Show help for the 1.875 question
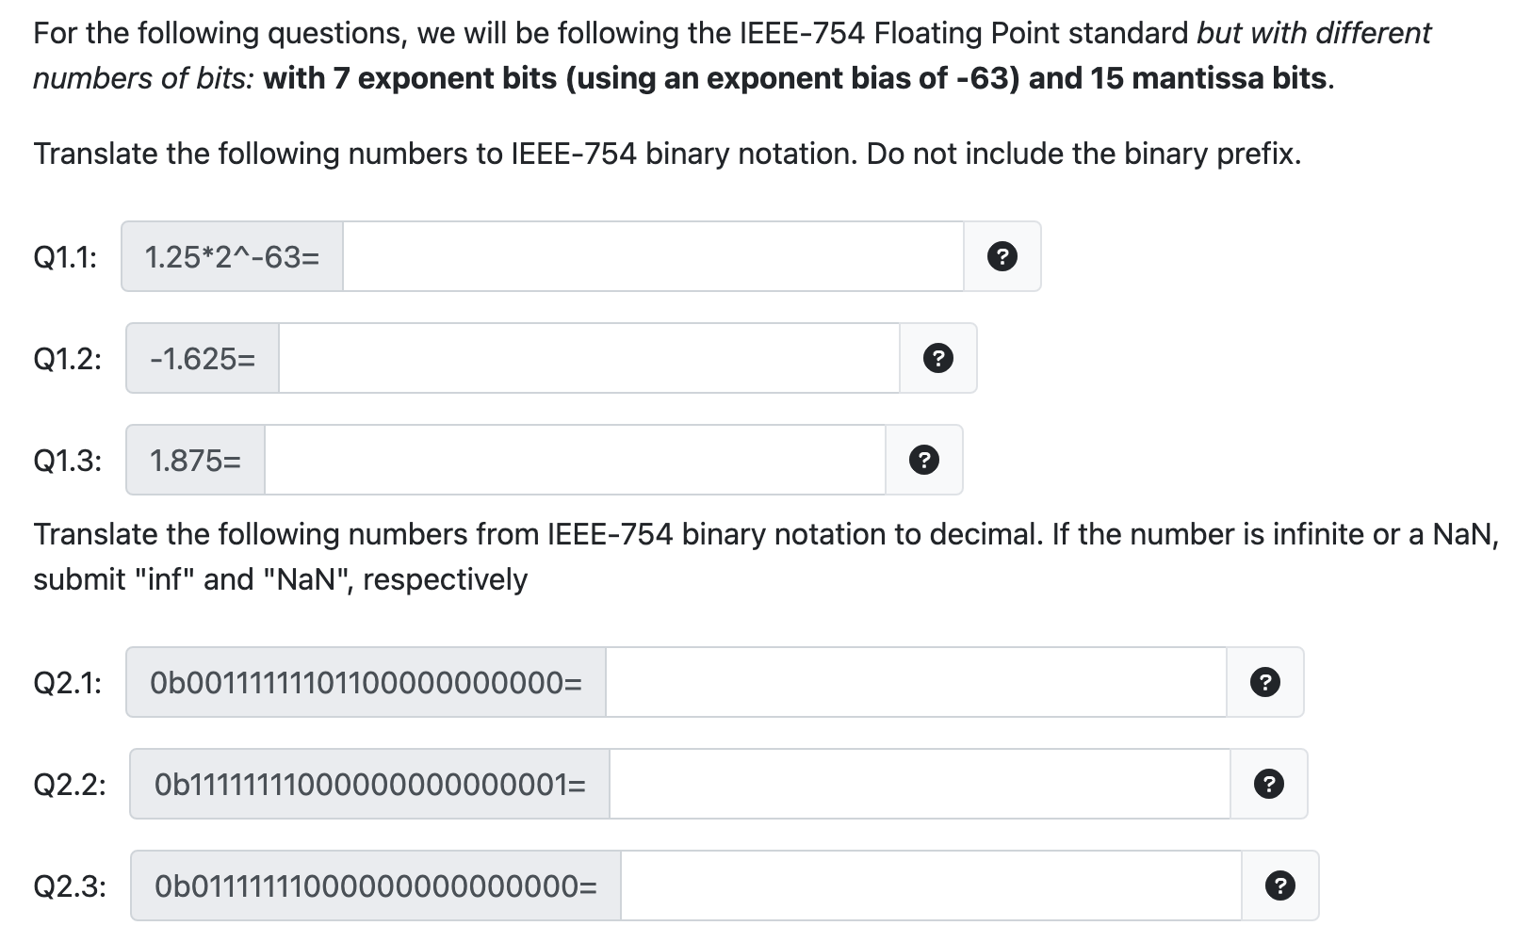Image resolution: width=1515 pixels, height=942 pixels. [923, 460]
